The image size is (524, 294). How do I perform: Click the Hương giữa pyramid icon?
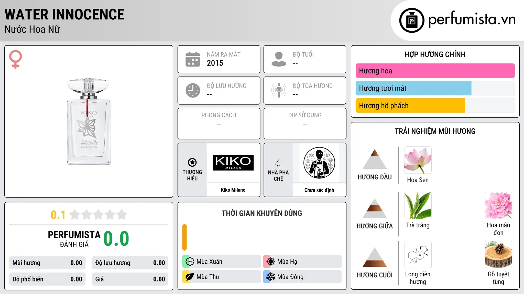click(375, 208)
